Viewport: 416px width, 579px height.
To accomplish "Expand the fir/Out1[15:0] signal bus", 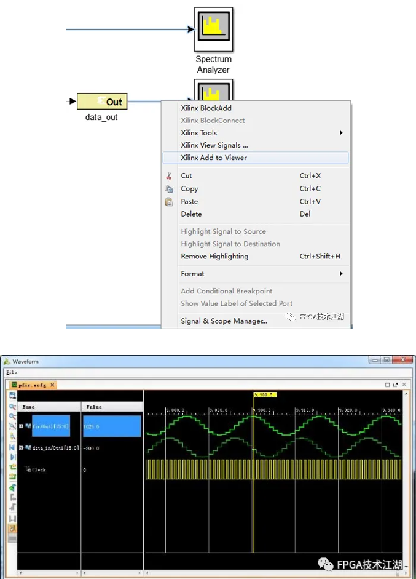I will point(22,425).
